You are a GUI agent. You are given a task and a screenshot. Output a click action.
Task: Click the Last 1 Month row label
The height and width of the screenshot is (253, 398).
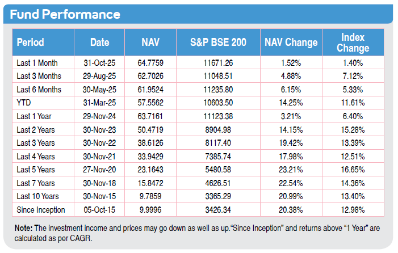click(x=37, y=62)
